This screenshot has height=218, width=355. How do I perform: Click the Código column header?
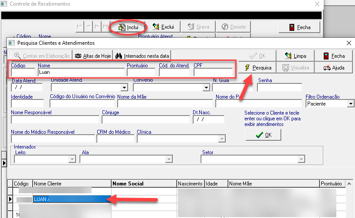click(x=23, y=184)
